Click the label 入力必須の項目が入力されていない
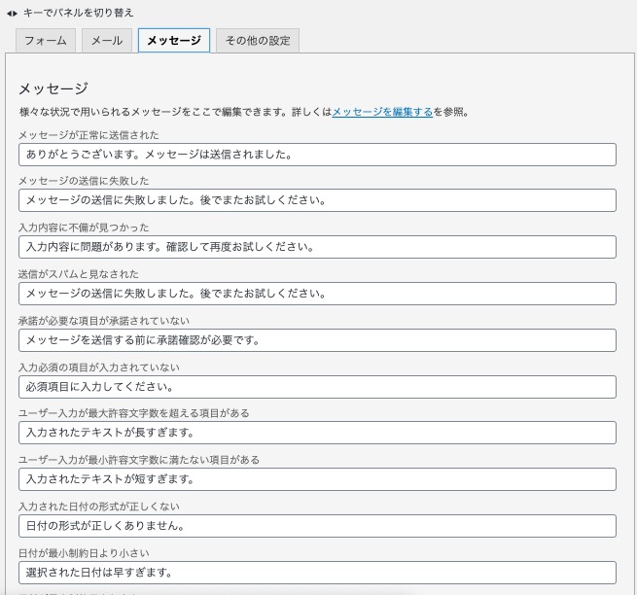The width and height of the screenshot is (637, 595). point(99,367)
